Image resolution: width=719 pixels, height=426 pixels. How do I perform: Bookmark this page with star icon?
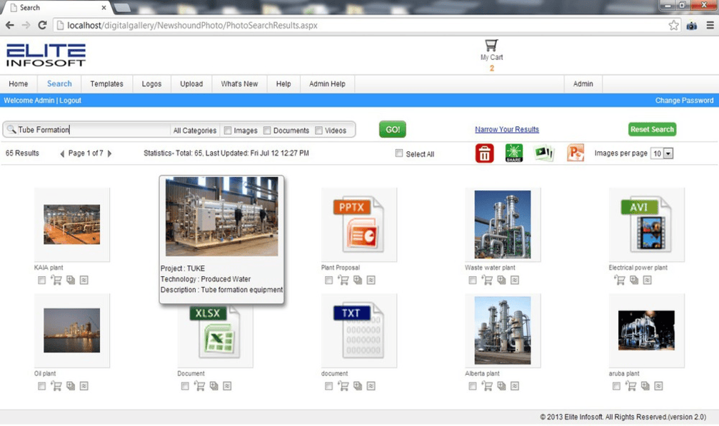[673, 25]
